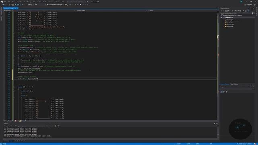Open the File menu

click(5, 2)
